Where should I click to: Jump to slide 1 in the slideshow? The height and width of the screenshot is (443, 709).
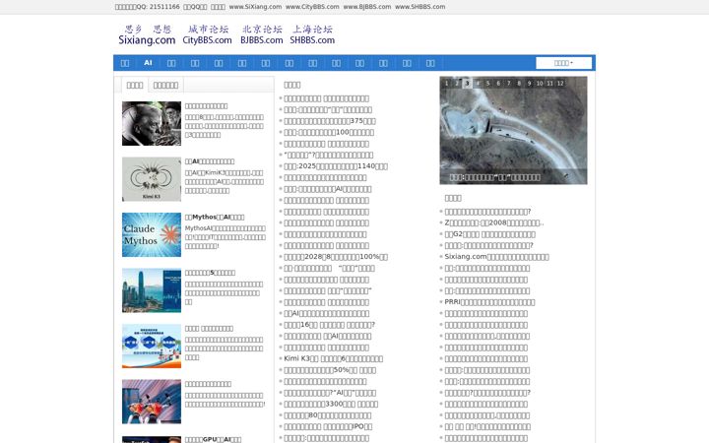(x=446, y=83)
